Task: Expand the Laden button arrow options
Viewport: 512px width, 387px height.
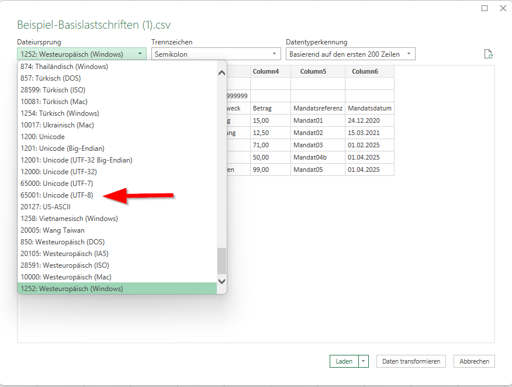Action: click(x=364, y=361)
